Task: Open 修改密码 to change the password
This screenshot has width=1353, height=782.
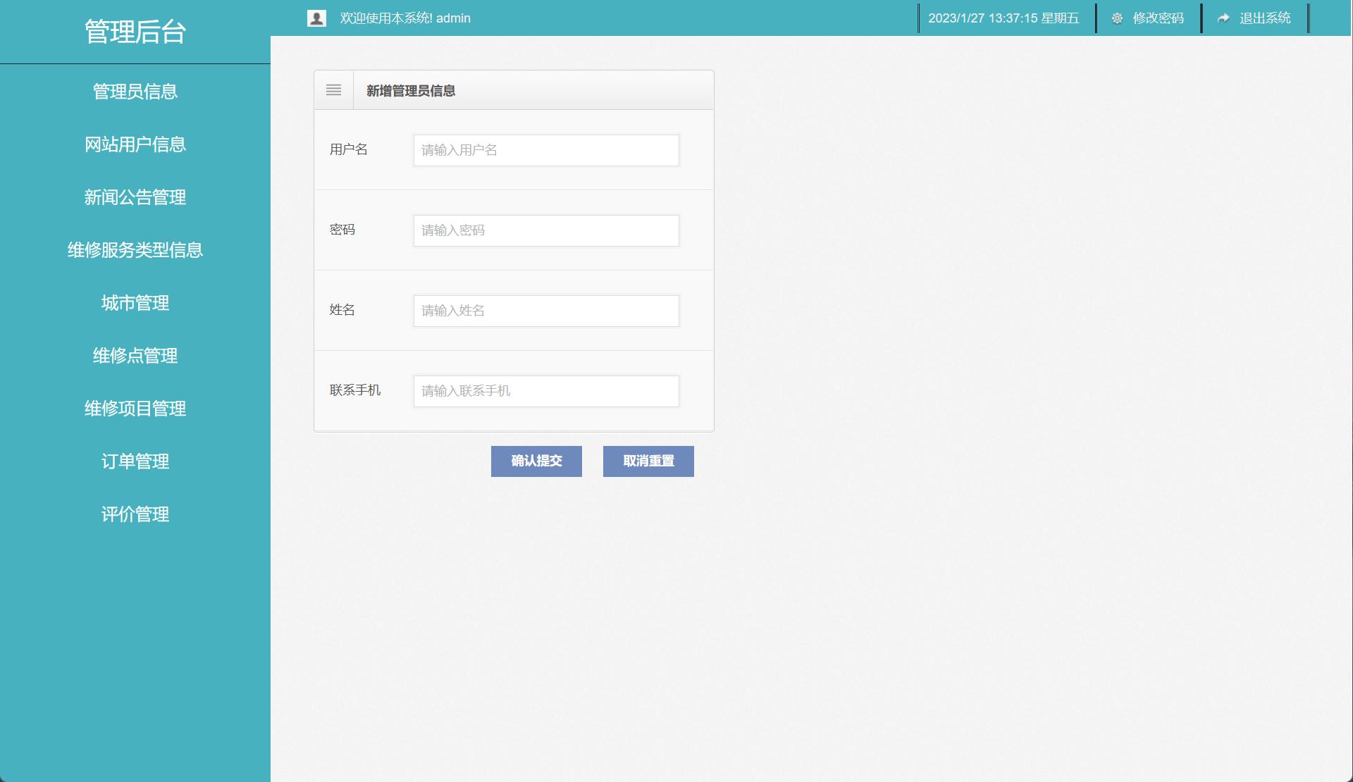Action: pyautogui.click(x=1158, y=18)
